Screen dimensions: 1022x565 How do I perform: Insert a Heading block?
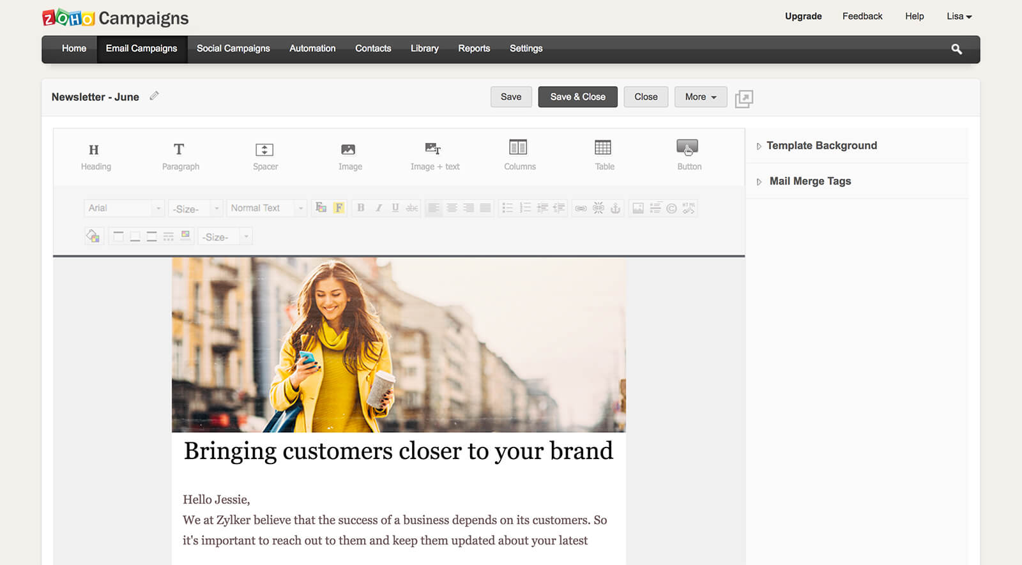click(x=95, y=156)
